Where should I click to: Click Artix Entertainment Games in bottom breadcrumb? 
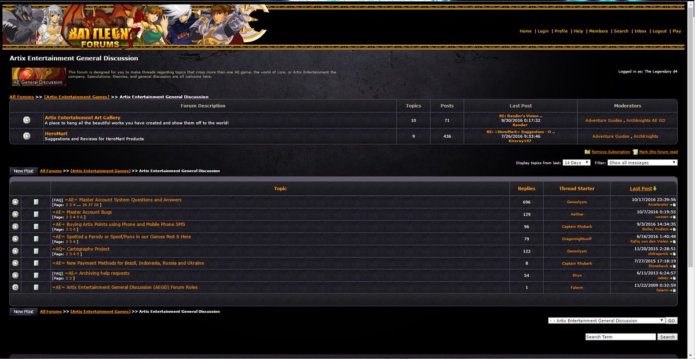(x=100, y=312)
